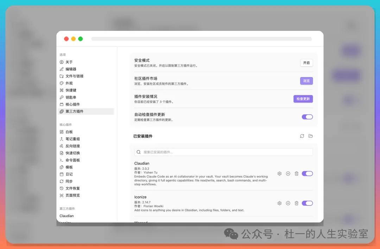
Task: Click the red close window button
Action: (x=66, y=39)
